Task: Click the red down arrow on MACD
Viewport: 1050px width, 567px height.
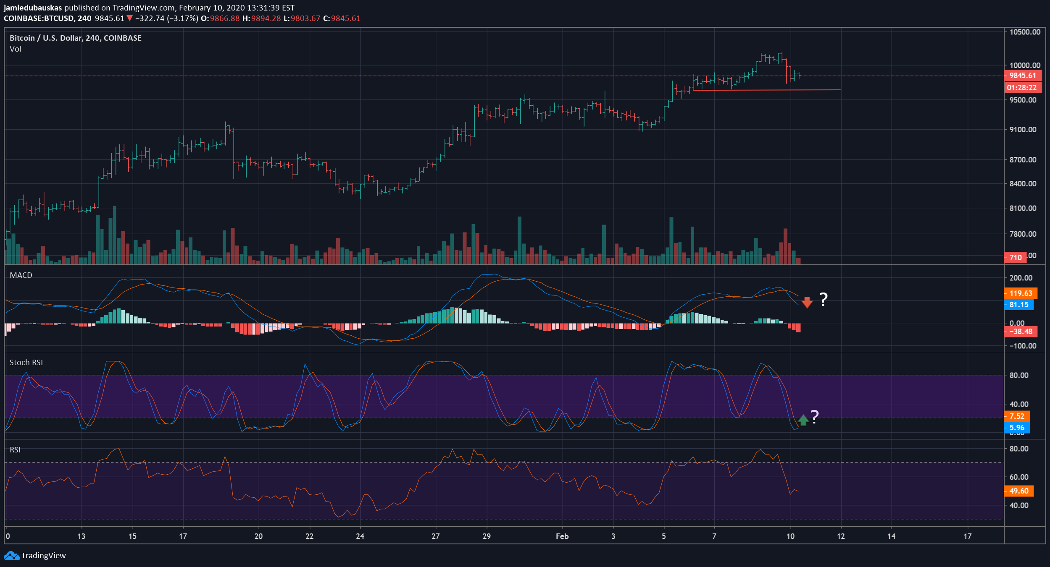Action: click(807, 302)
